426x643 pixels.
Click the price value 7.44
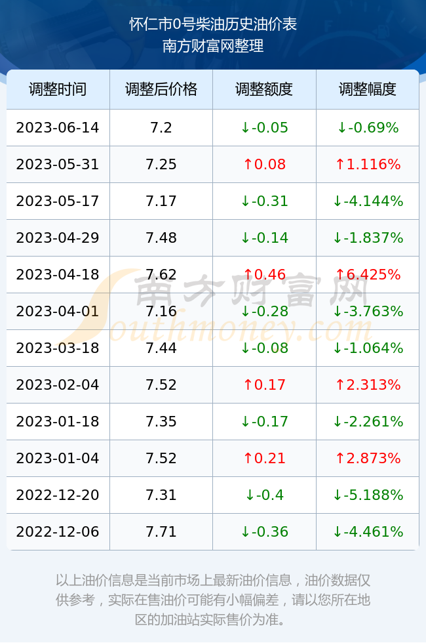tap(161, 348)
